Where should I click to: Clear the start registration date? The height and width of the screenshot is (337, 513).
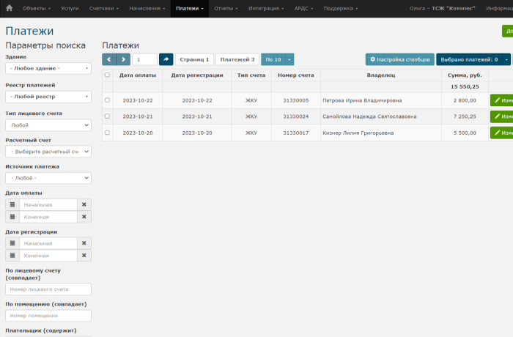pyautogui.click(x=84, y=243)
